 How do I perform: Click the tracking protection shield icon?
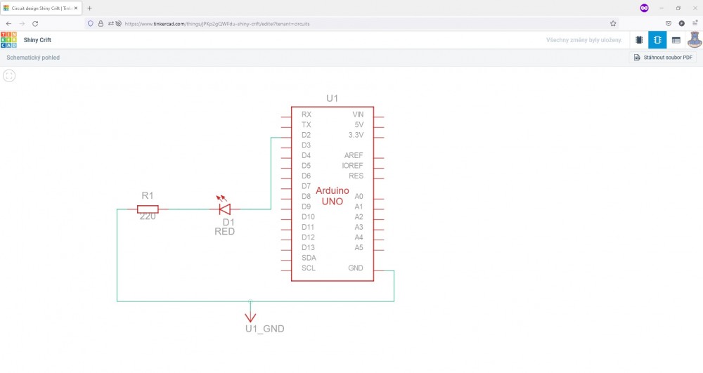pos(90,23)
